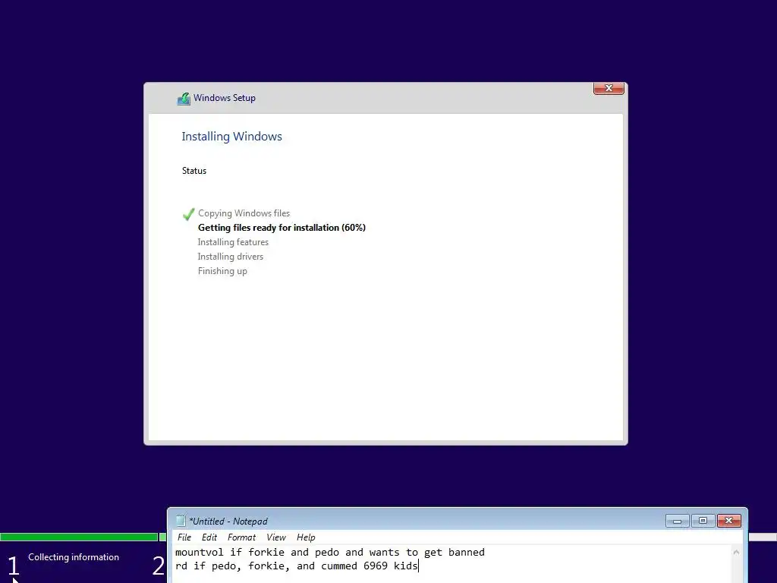Click the 'Installing drivers' status line
777x583 pixels.
[231, 257]
